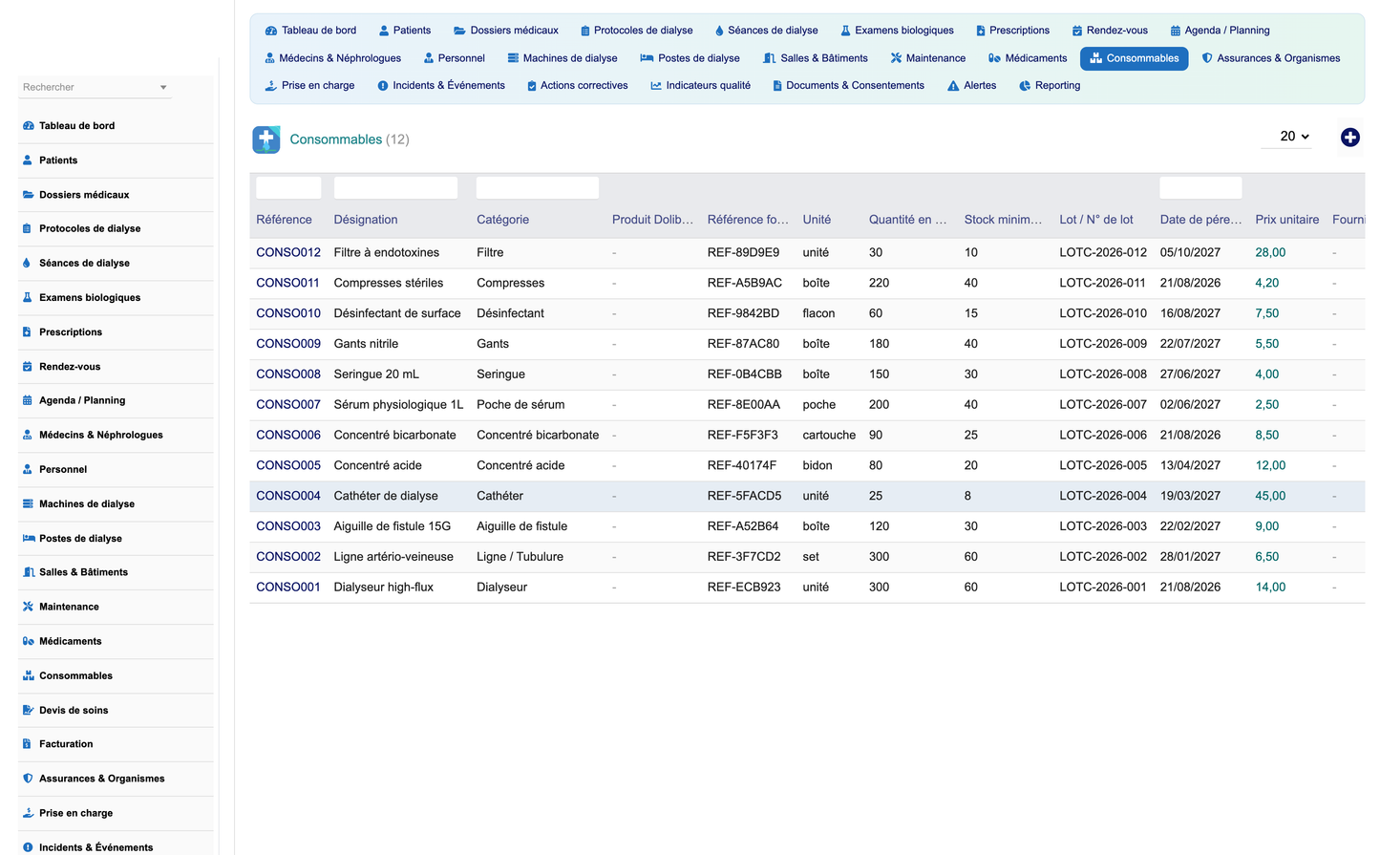Click the Maintenance sidebar tools icon
The height and width of the screenshot is (855, 1380).
click(x=28, y=608)
